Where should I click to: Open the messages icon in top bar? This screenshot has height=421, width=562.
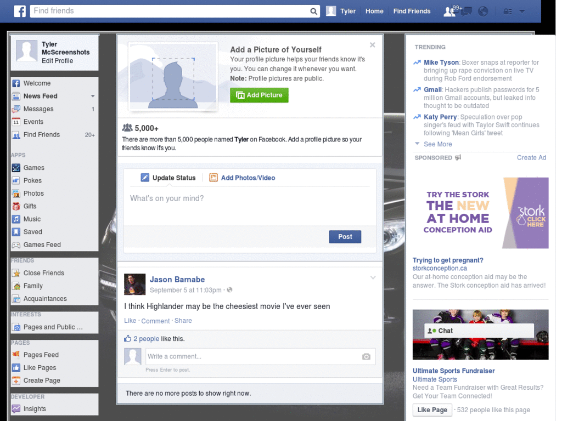tap(467, 12)
